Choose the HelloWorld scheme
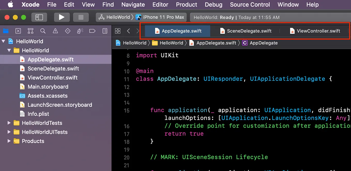 coord(115,17)
